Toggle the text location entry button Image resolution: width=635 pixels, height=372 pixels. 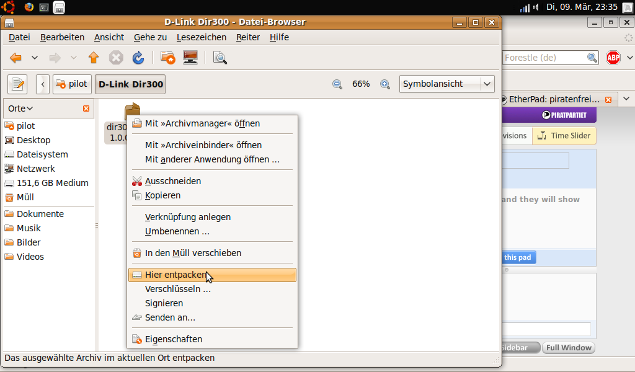click(x=18, y=84)
